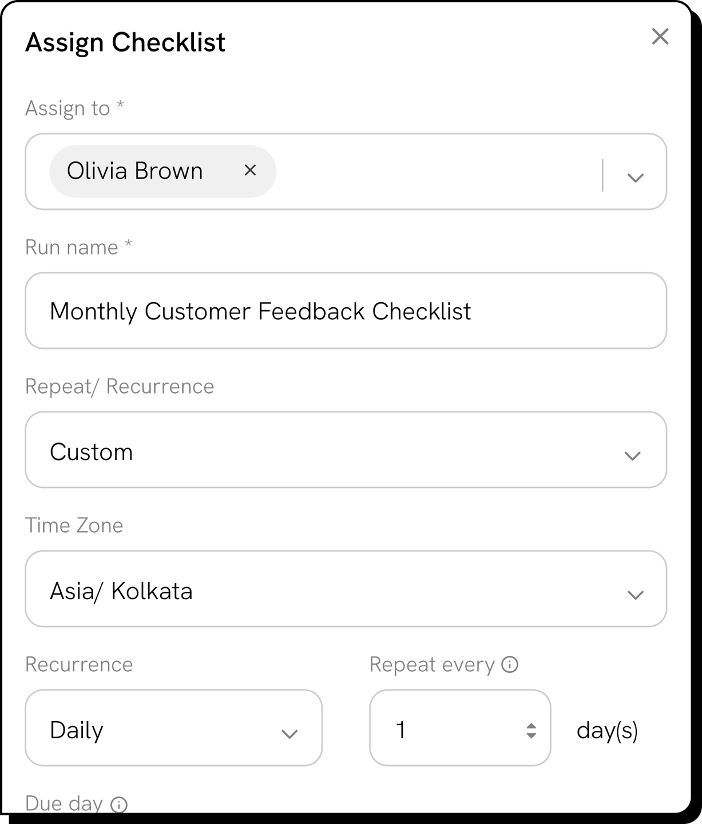
Task: Decrease Repeat every value with down arrow
Action: [532, 735]
